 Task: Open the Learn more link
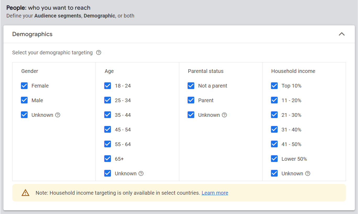215,193
